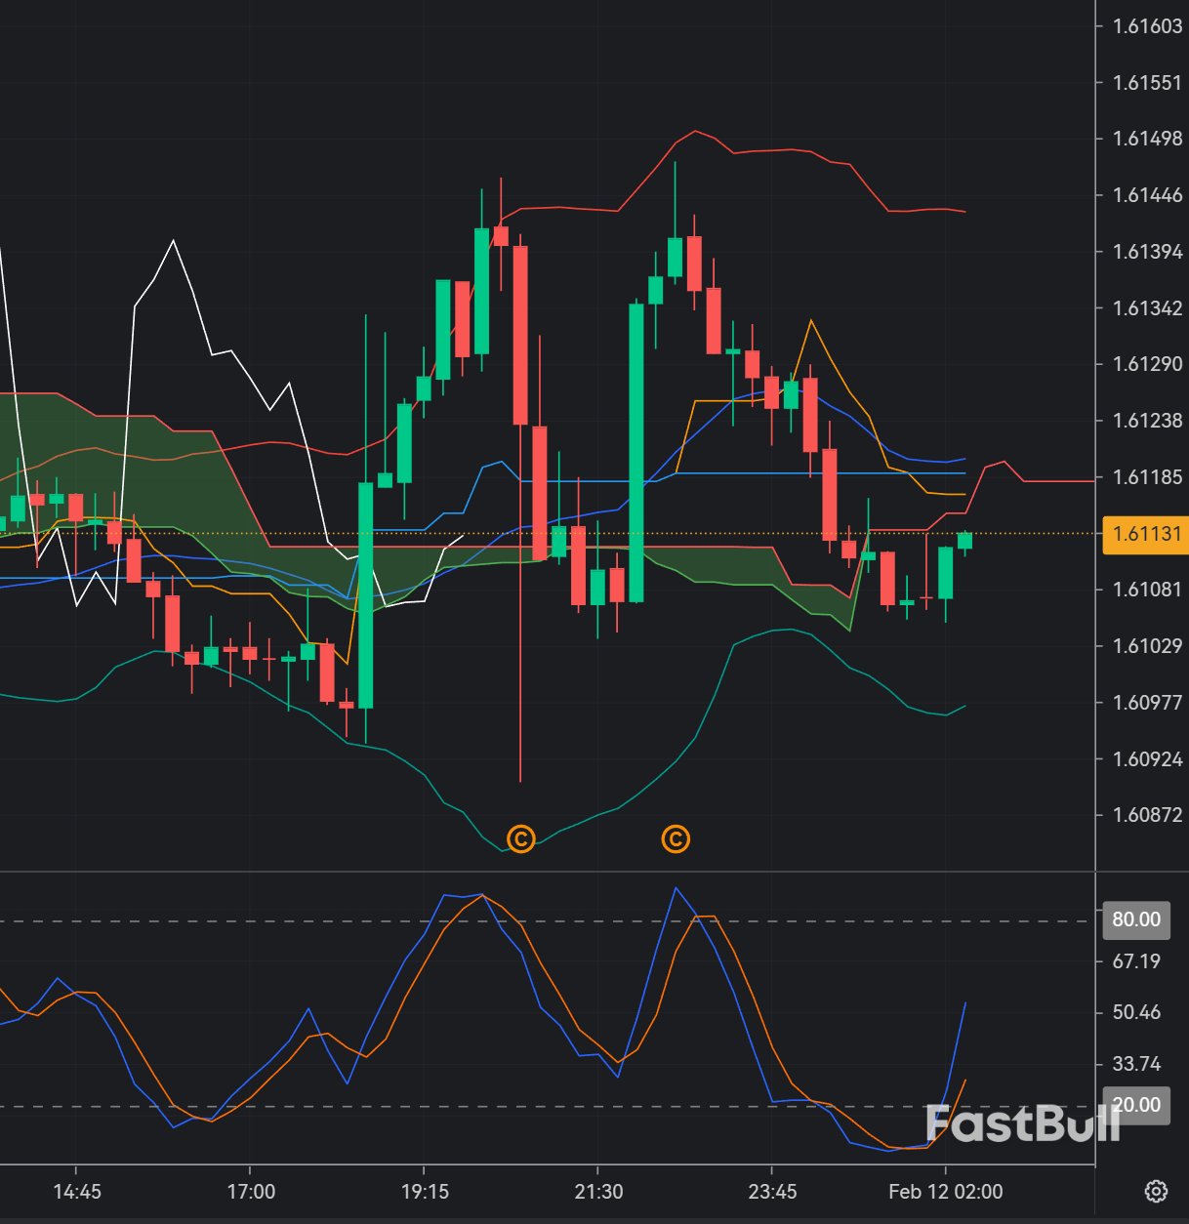Click the left orange copyright badge
Screen dimensions: 1189x1224
click(521, 838)
